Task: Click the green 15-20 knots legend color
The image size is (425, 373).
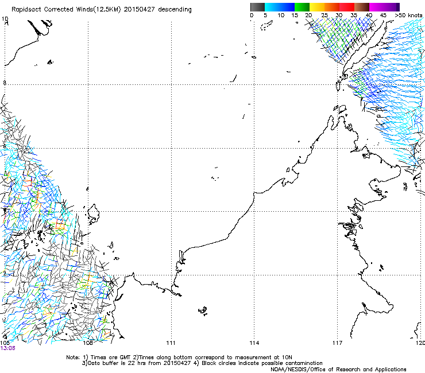Action: point(302,7)
